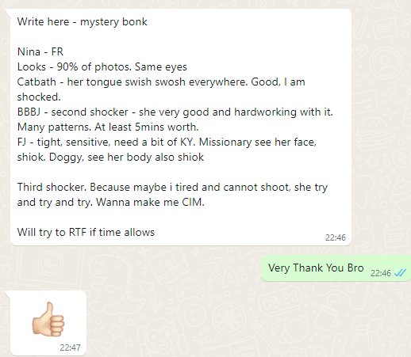Click the blue double-check read receipt

click(400, 273)
